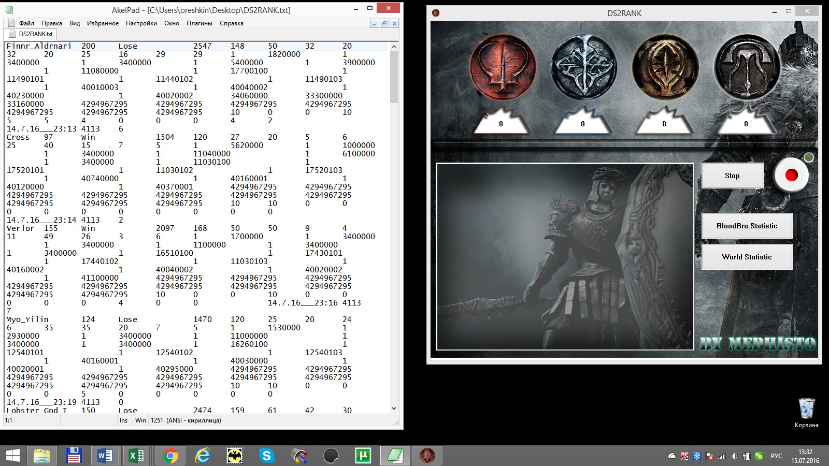Open the floppy disk app on taskbar
The image size is (829, 466).
(x=74, y=456)
